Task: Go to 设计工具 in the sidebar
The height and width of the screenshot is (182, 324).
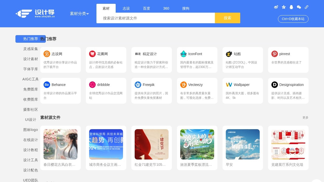Action: click(x=31, y=160)
